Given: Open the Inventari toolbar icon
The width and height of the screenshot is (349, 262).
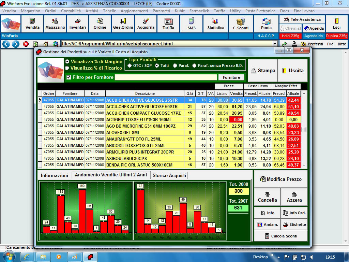Looking at the screenshot, I should pyautogui.click(x=78, y=24).
